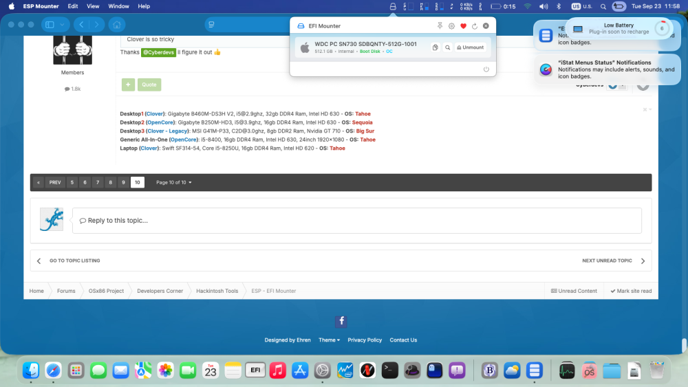
Task: Open Home breadcrumb
Action: (36, 291)
